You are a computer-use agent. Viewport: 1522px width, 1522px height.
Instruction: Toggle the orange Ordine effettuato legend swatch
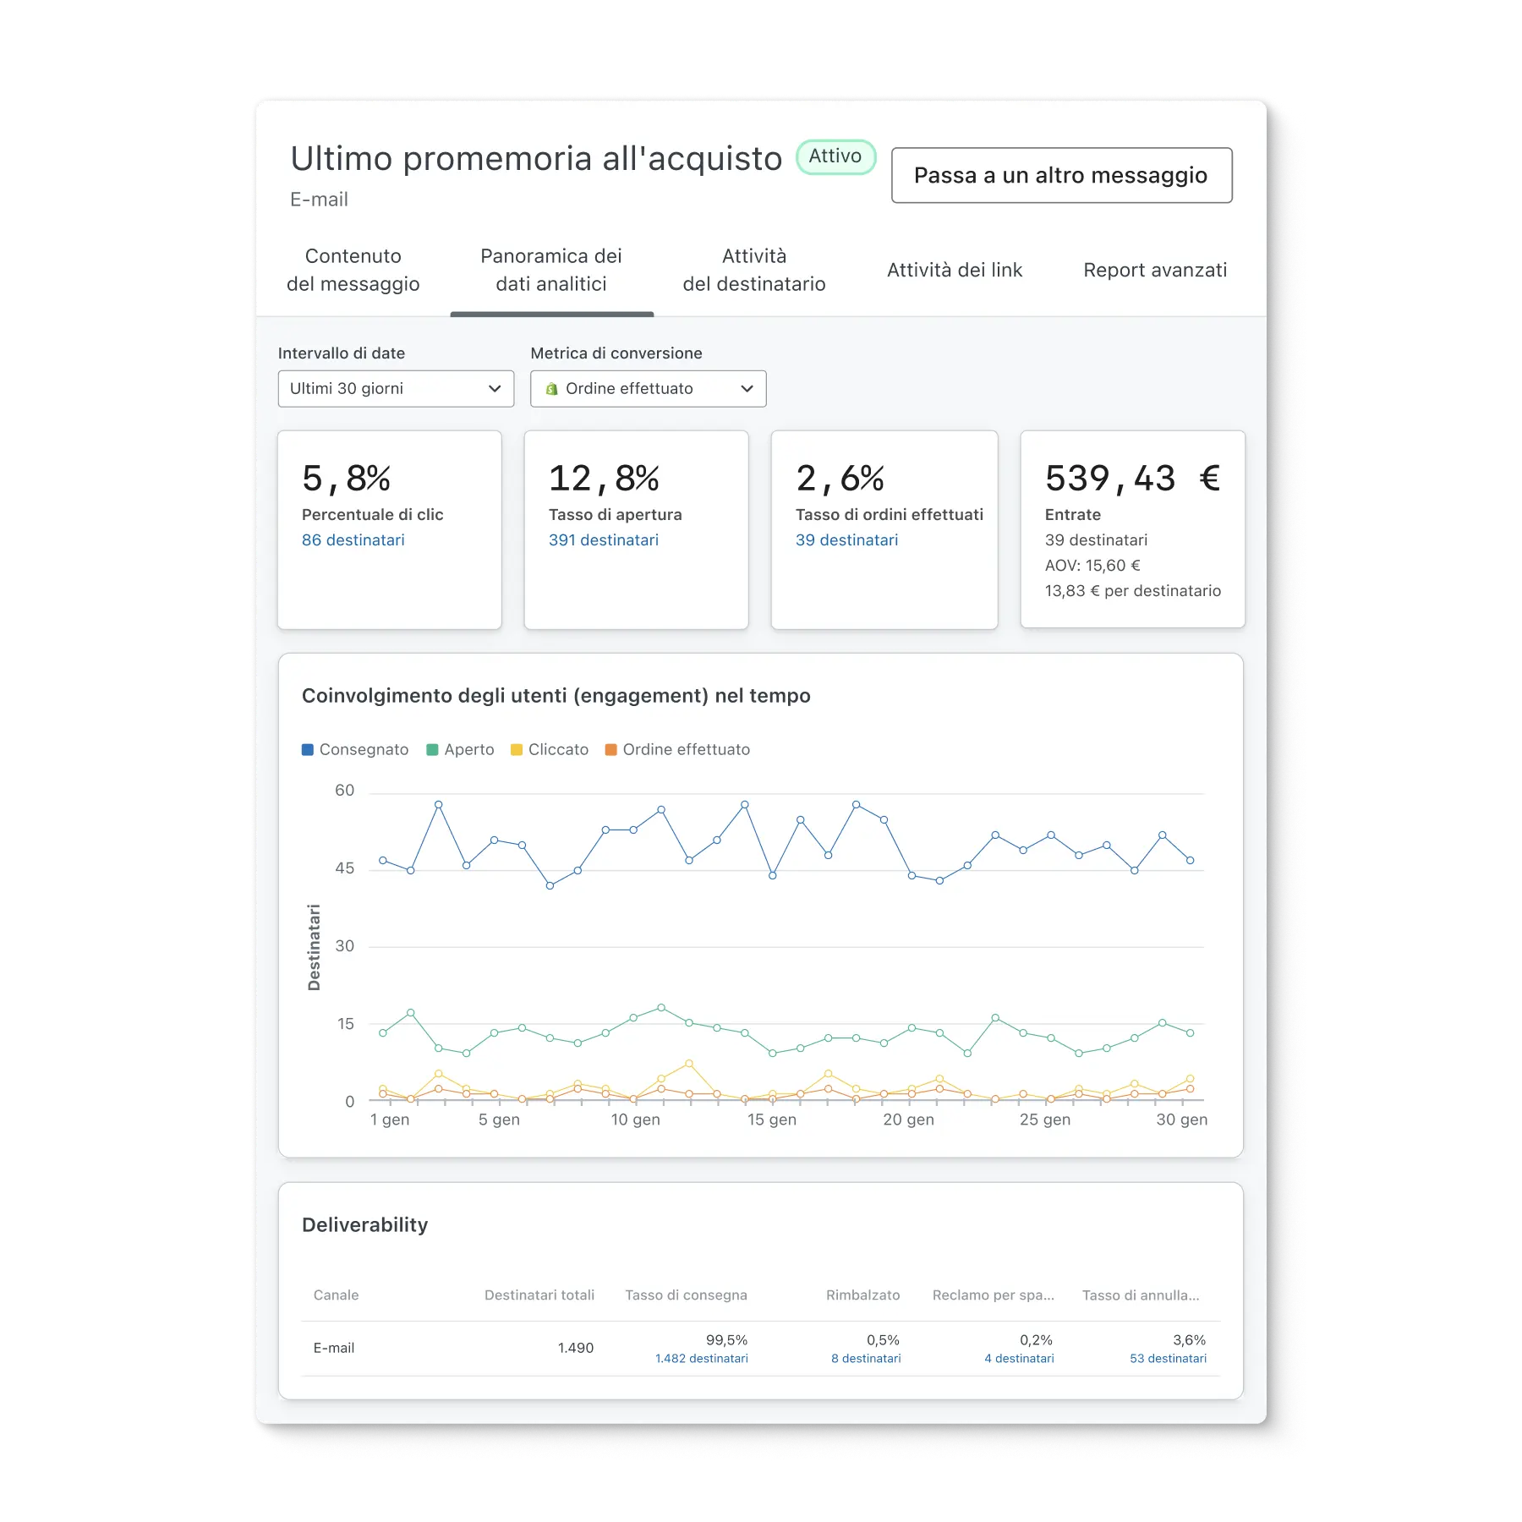point(610,750)
